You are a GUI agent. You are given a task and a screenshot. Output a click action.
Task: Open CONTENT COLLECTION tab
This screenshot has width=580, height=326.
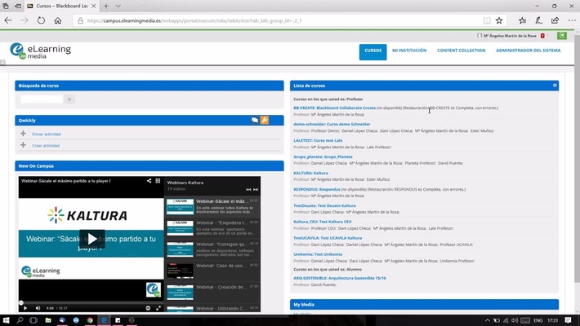[462, 51]
